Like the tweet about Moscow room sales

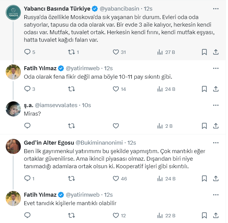pyautogui.click(x=116, y=52)
